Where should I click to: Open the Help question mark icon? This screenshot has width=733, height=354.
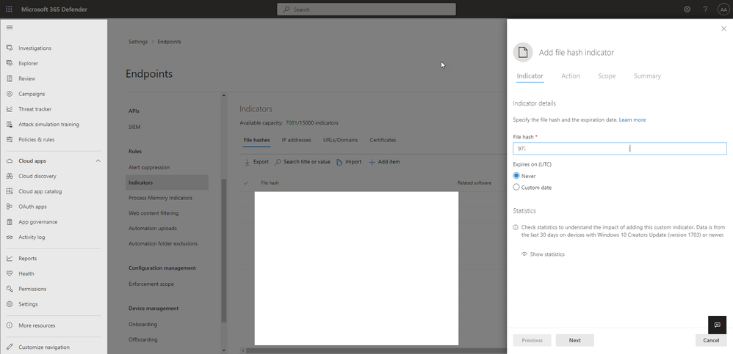tap(705, 10)
